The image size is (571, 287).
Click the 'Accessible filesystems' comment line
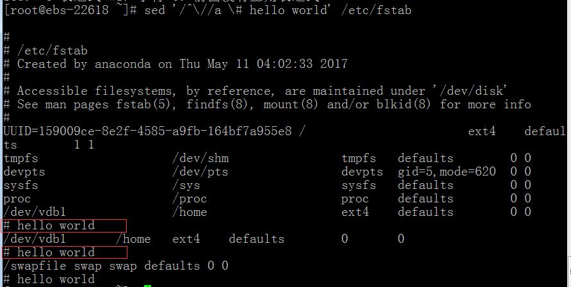pyautogui.click(x=255, y=91)
